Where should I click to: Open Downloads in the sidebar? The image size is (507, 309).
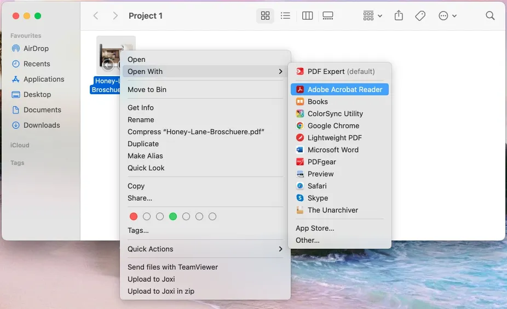[36, 125]
